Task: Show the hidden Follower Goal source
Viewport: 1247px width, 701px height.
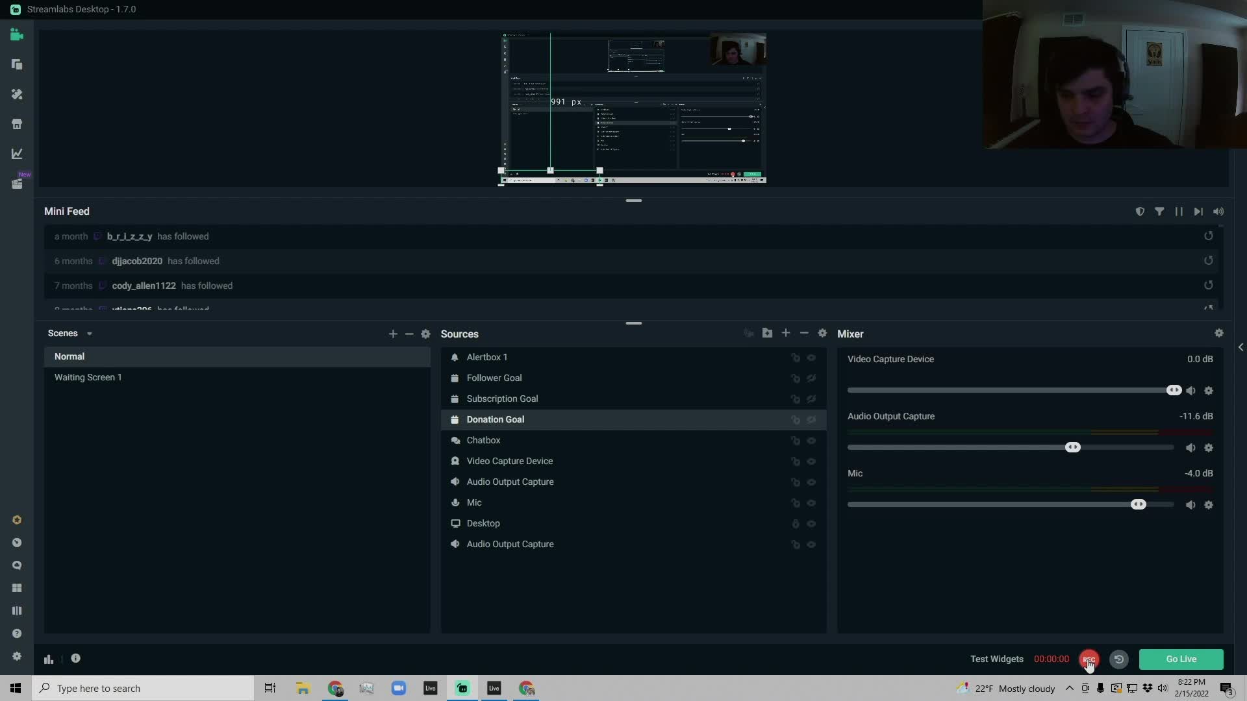Action: 811,378
